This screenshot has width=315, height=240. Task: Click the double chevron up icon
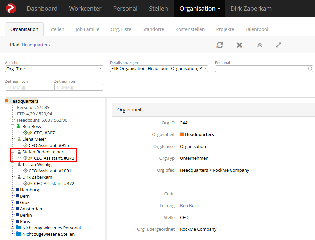pos(260,45)
